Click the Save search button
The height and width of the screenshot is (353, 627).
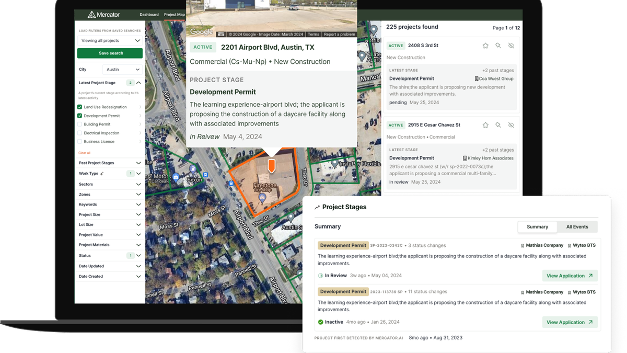(110, 53)
